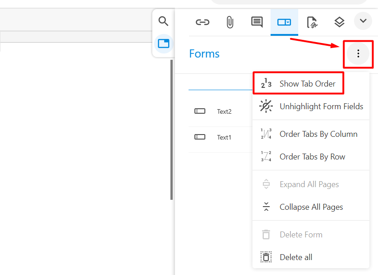
Task: Open the Comments panel icon
Action: (257, 22)
